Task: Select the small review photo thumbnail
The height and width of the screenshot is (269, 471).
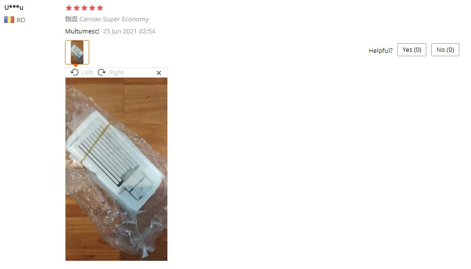Action: [77, 52]
